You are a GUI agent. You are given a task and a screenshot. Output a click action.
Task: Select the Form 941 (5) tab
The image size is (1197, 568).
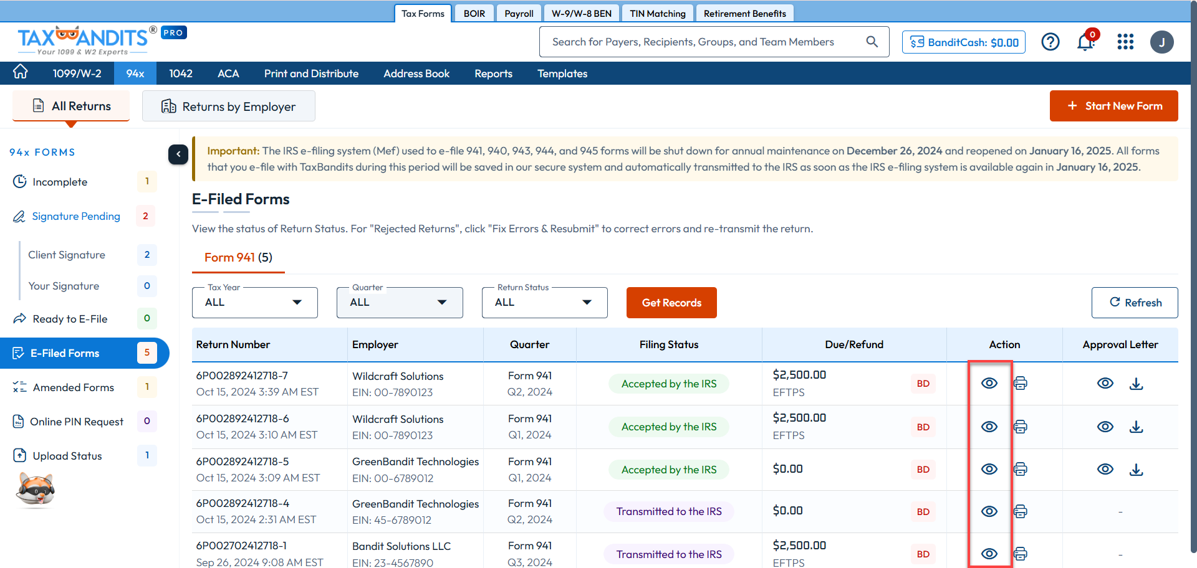point(238,258)
